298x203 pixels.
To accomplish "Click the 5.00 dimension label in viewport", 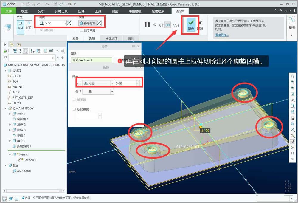I will [205, 131].
